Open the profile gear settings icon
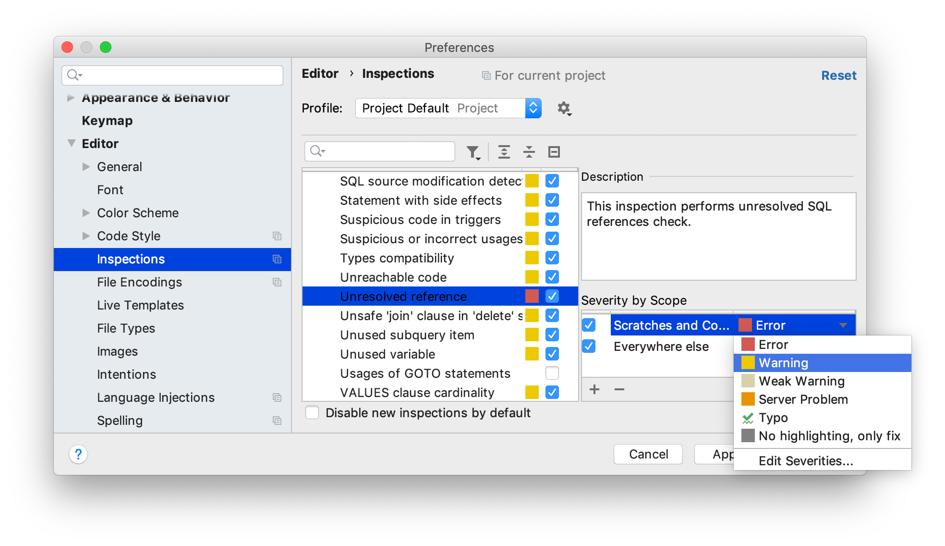The height and width of the screenshot is (546, 945). pyautogui.click(x=564, y=108)
